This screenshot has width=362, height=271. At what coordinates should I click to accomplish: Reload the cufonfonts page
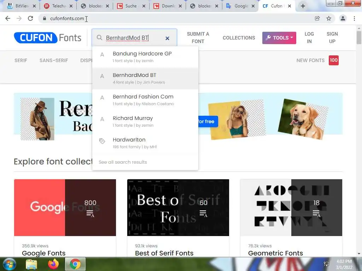[x=30, y=18]
